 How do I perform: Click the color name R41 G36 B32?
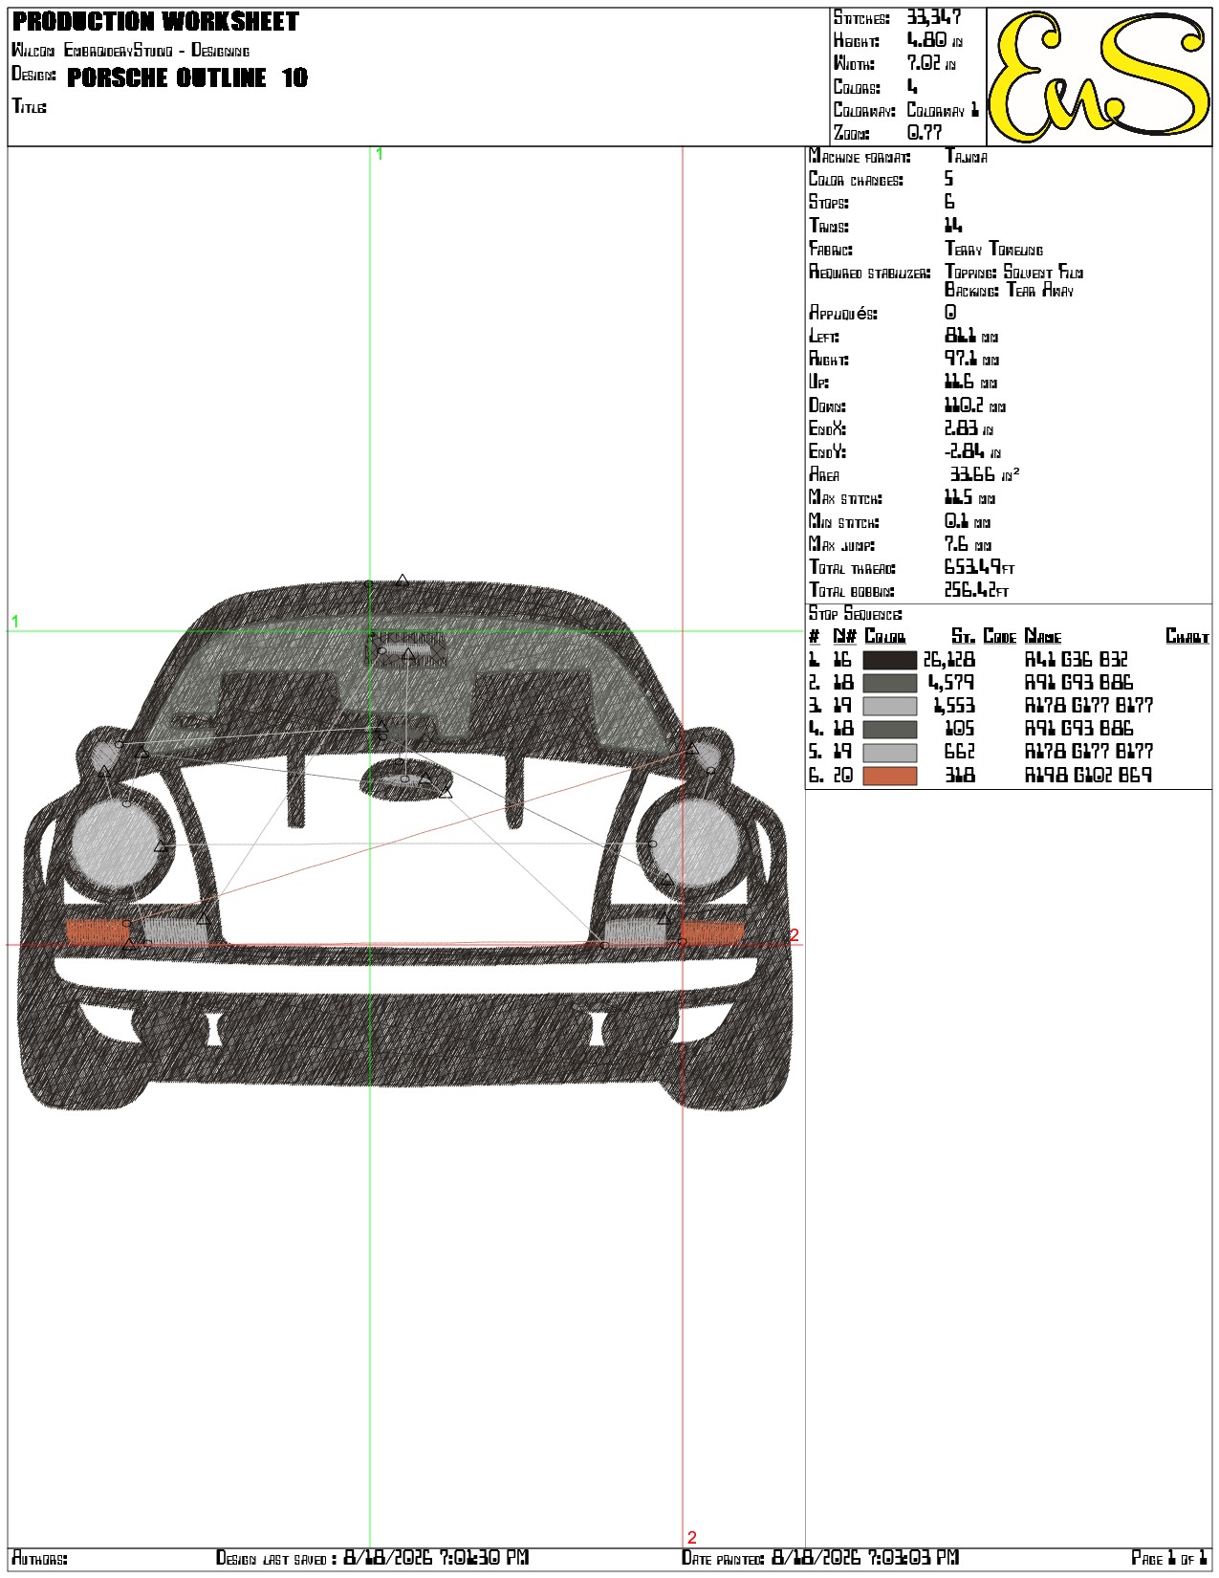coord(1077,660)
